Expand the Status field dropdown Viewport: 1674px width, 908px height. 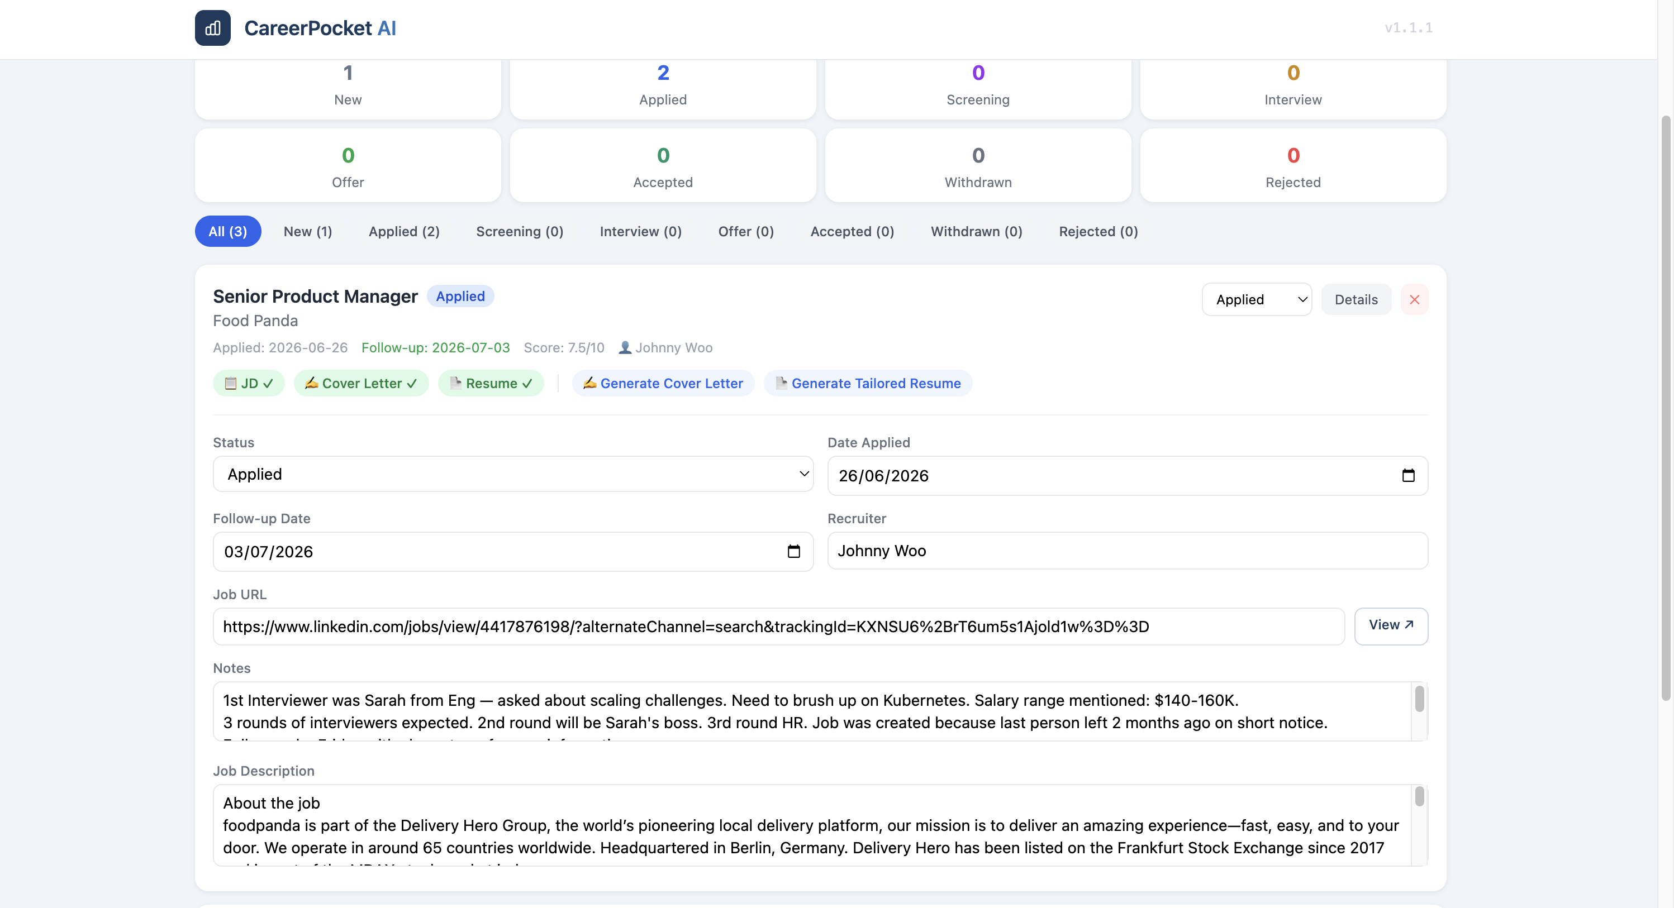513,474
